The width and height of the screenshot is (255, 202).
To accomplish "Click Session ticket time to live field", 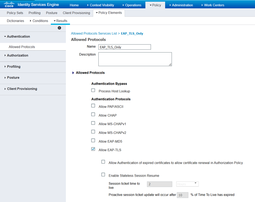I will click(159, 184).
